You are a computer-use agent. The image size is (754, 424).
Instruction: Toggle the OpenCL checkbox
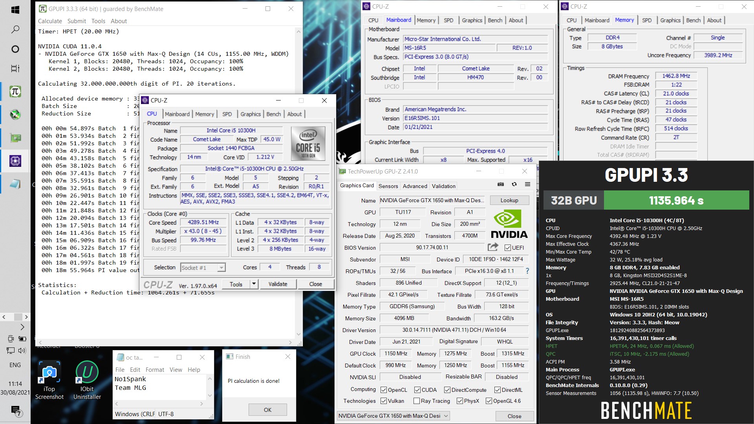(384, 390)
